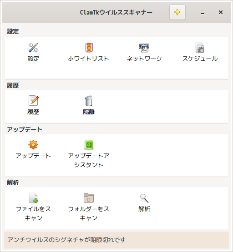Click the アップデートアシスタント text label
Screen dimensions: 233x252
(89, 160)
